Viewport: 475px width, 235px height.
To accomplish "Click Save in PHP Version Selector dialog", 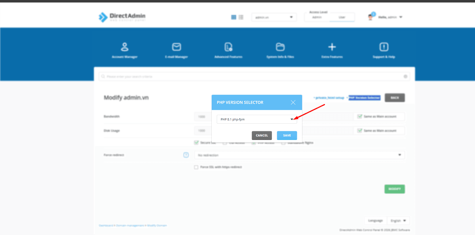I will pyautogui.click(x=287, y=135).
